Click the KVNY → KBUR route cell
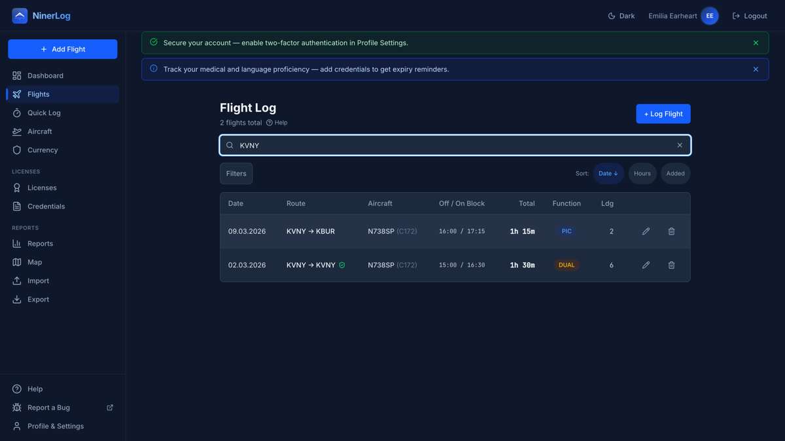785x441 pixels. point(311,231)
